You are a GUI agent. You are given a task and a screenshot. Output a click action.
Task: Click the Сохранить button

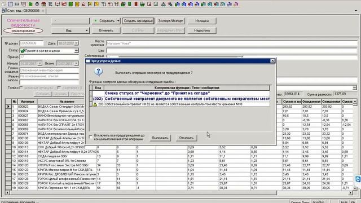pyautogui.click(x=104, y=21)
